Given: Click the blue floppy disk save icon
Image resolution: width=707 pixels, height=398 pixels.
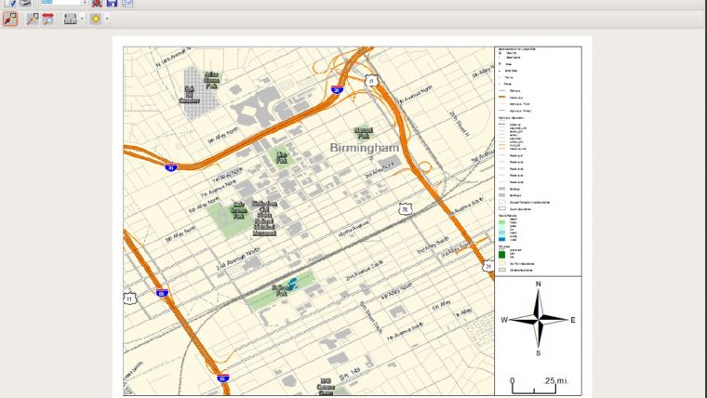Looking at the screenshot, I should pyautogui.click(x=112, y=3).
